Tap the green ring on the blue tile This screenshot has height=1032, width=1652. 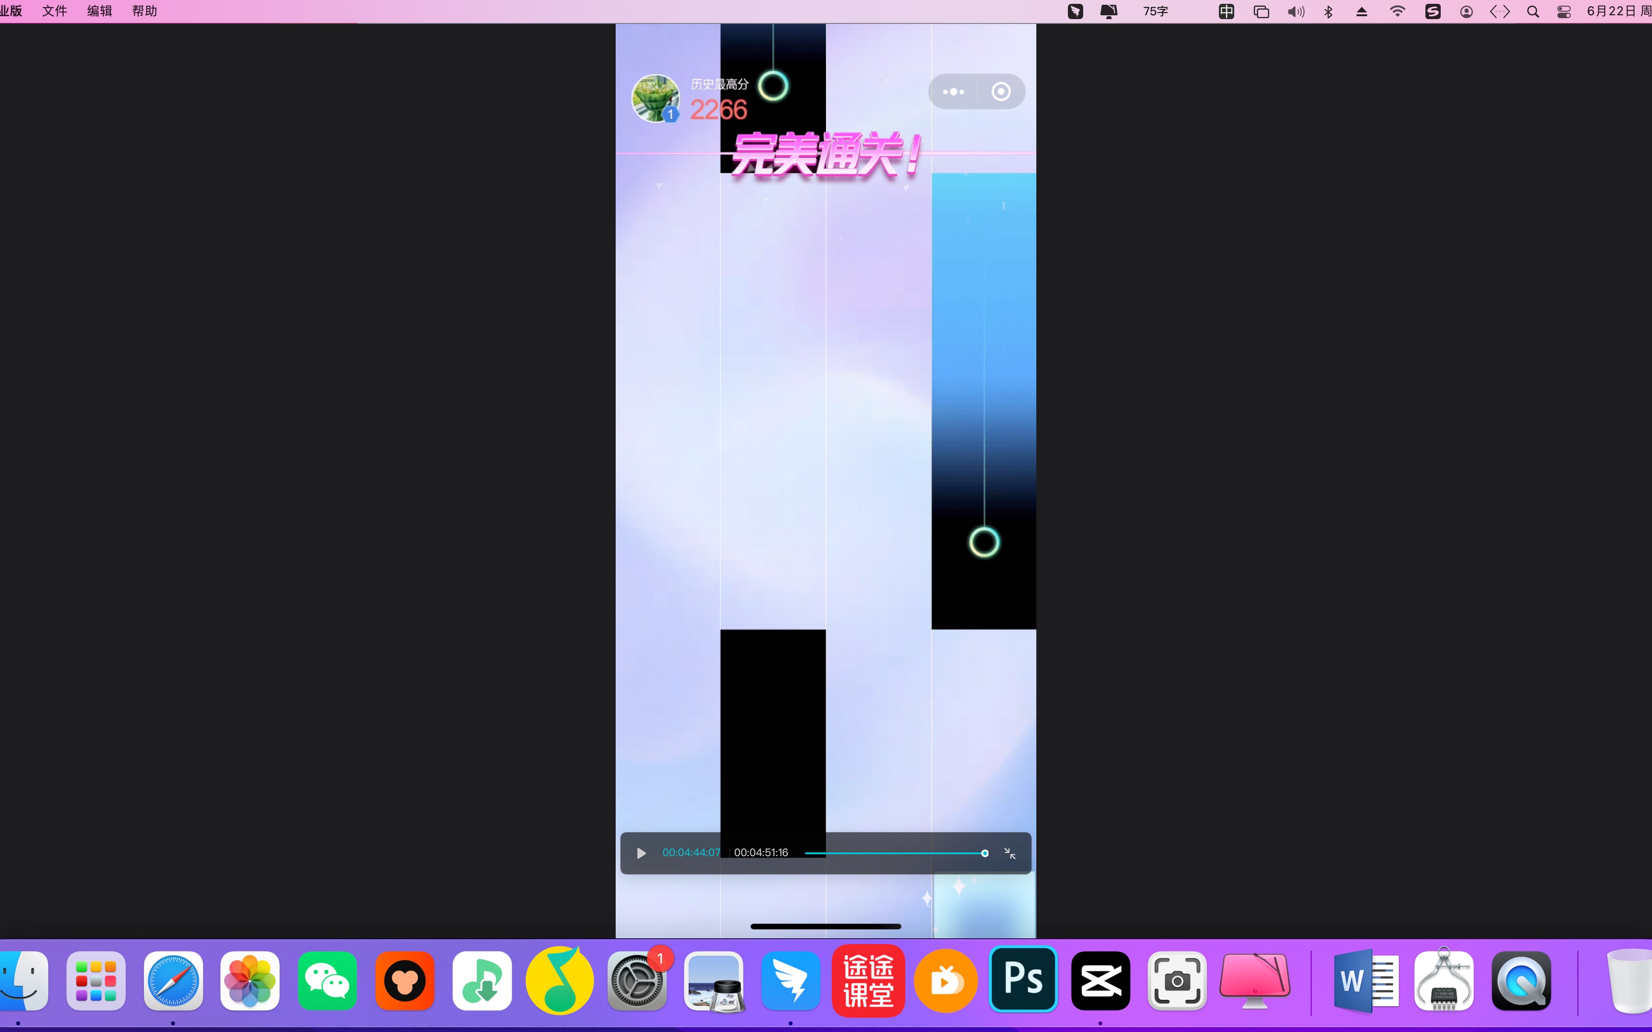[984, 542]
